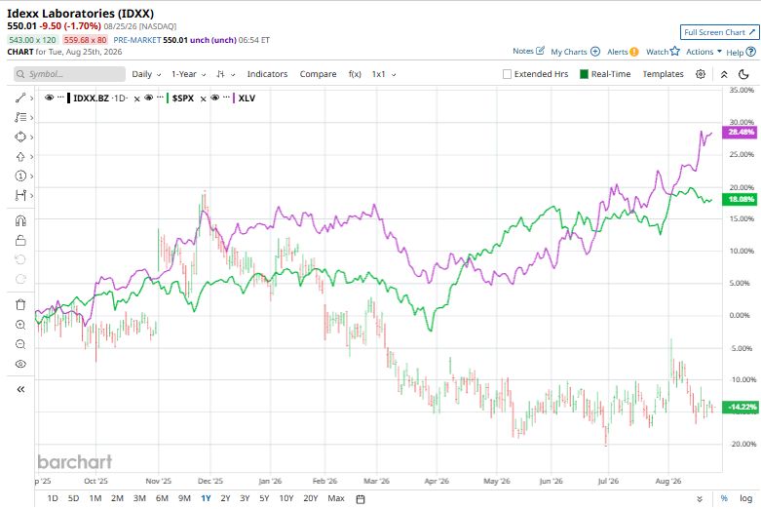Open the 1-Year period dropdown

[x=188, y=74]
